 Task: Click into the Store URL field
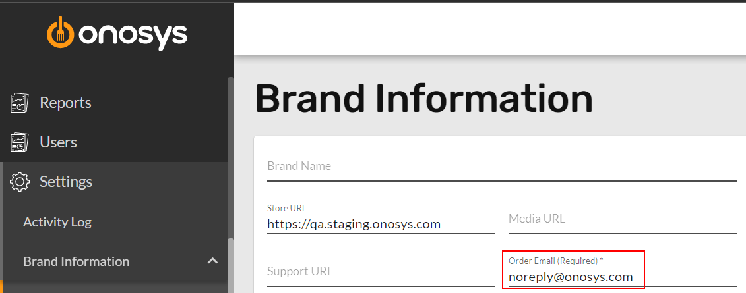(381, 219)
